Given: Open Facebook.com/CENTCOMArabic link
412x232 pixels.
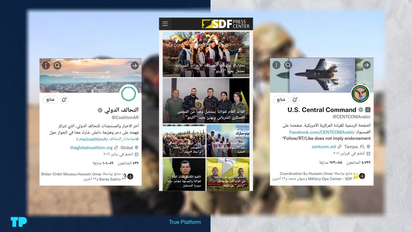Looking at the screenshot, I should pyautogui.click(x=322, y=132).
